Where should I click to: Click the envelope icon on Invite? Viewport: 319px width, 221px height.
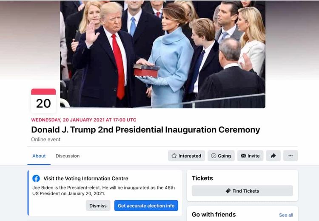tap(243, 156)
